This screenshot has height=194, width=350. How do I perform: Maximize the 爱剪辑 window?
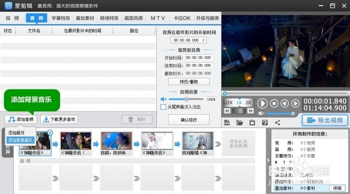[332, 6]
